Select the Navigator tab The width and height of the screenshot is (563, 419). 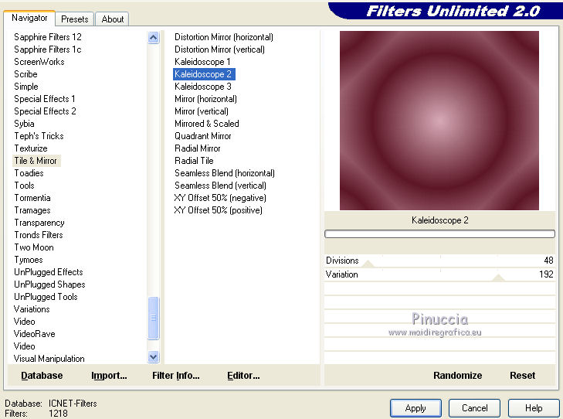29,18
